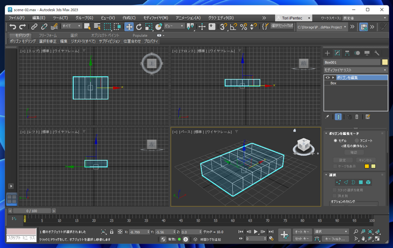Choose the rectangular selection region icon
This screenshot has width=393, height=248.
pyautogui.click(x=107, y=27)
